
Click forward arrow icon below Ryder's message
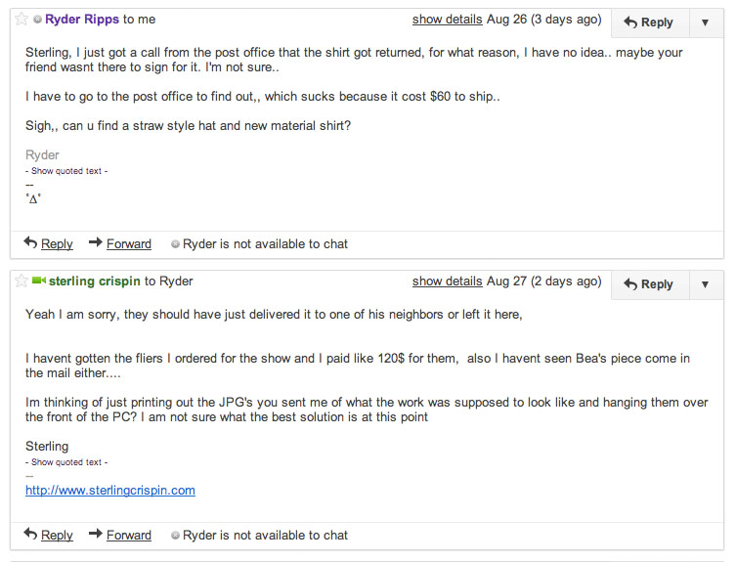click(x=96, y=242)
